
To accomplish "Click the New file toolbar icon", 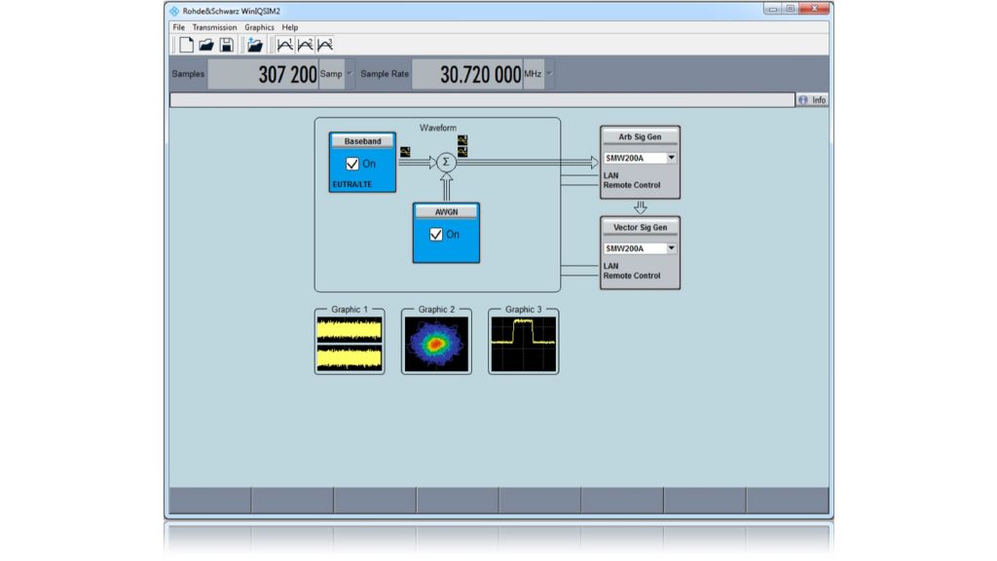I will tap(186, 45).
